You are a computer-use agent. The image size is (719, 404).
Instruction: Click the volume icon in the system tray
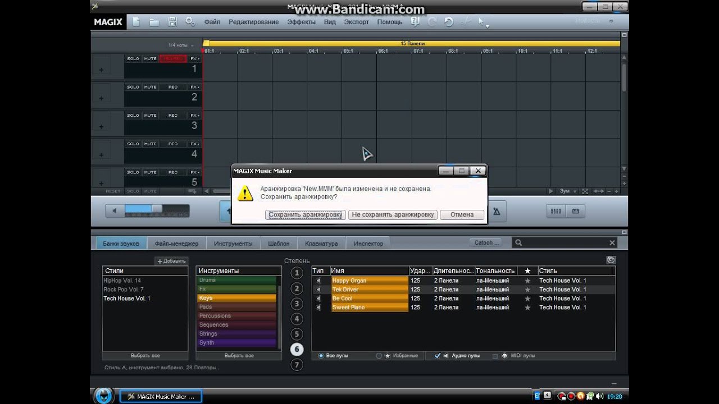click(598, 396)
